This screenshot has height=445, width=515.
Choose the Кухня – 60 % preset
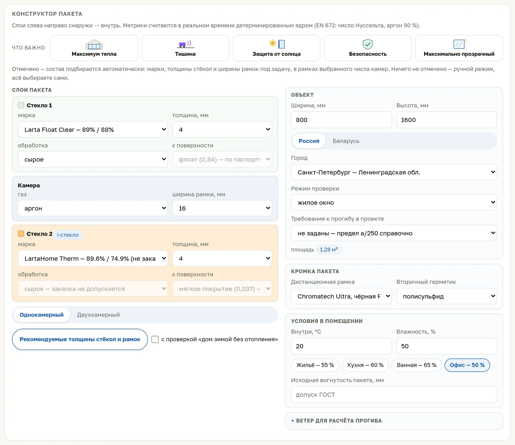point(366,365)
